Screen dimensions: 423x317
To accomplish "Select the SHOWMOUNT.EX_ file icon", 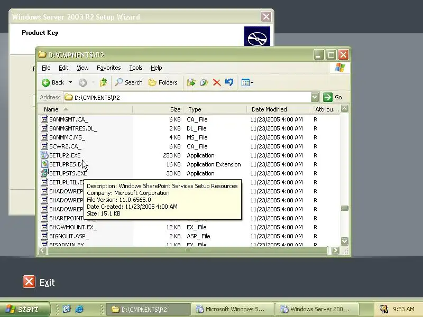I will click(44, 227).
